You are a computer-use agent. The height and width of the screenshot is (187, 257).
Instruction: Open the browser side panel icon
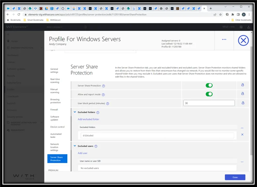238,15
